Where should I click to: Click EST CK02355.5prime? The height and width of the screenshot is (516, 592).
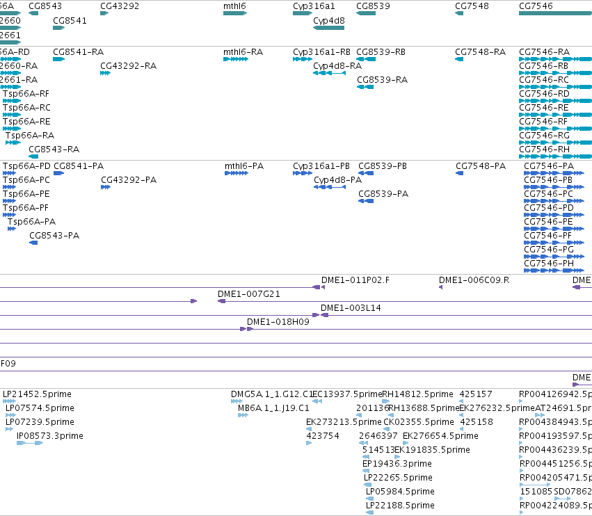[419, 422]
